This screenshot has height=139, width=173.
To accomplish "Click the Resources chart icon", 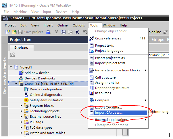I will 91,93.
